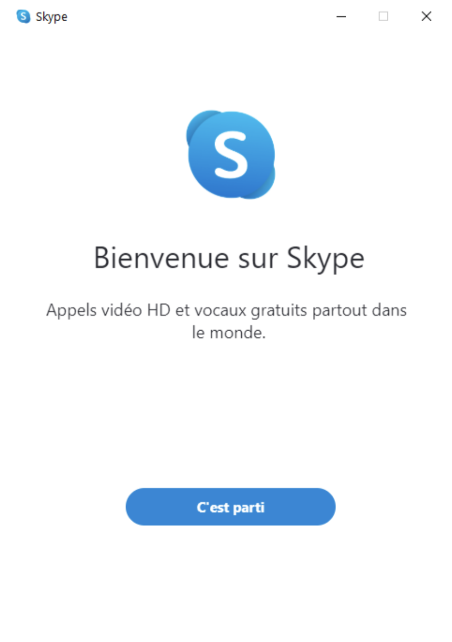Click the "Skype" title bar label

coord(52,17)
